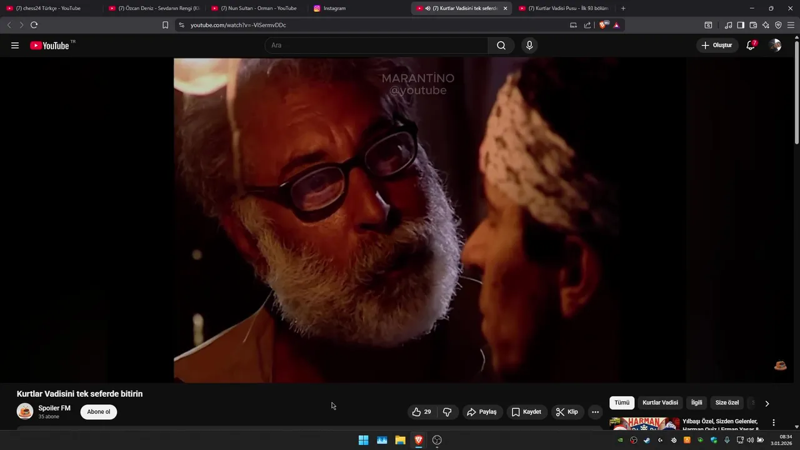Viewport: 800px width, 450px height.
Task: Open the Spoiler FM channel name link
Action: click(x=54, y=408)
